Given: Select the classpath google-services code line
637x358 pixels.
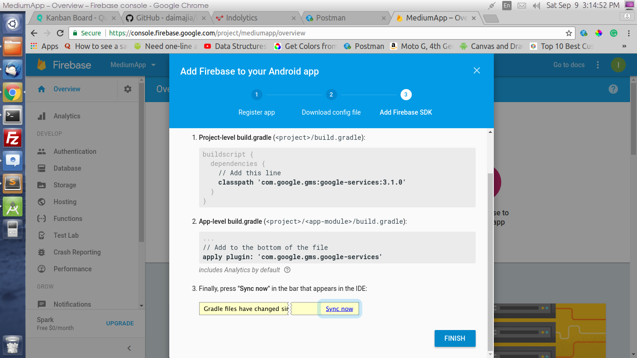Looking at the screenshot, I should coord(312,182).
